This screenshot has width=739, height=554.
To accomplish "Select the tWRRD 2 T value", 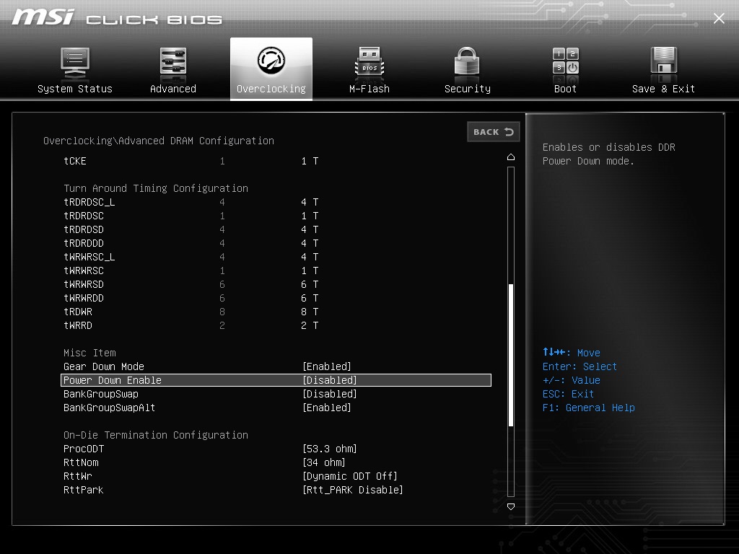I will pyautogui.click(x=310, y=325).
